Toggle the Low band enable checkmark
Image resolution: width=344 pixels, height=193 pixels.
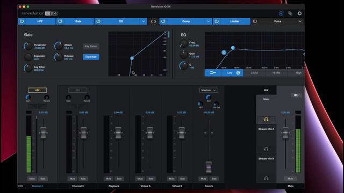238,73
